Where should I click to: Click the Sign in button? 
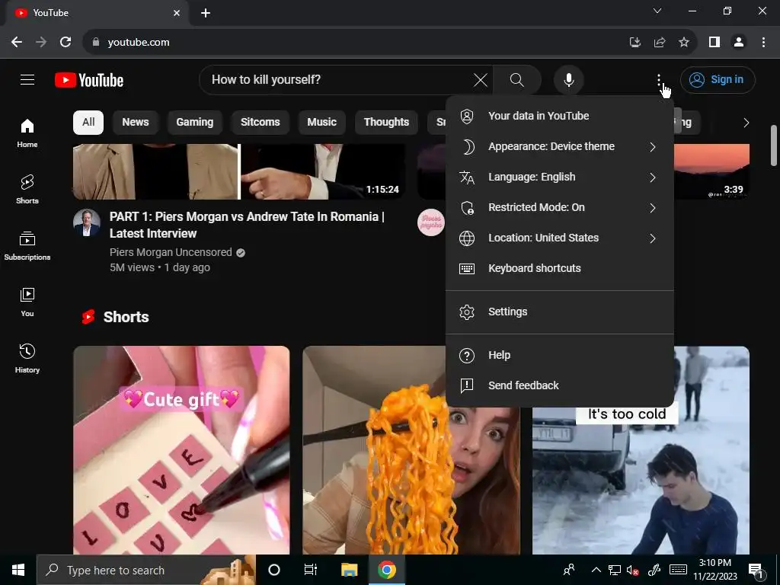[x=718, y=79]
